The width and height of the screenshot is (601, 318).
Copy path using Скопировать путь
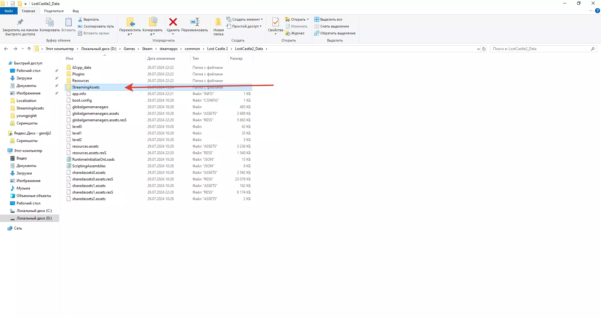[x=96, y=26]
